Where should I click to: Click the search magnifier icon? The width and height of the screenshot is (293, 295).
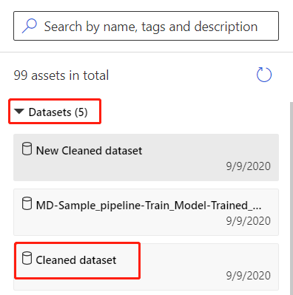click(x=30, y=26)
